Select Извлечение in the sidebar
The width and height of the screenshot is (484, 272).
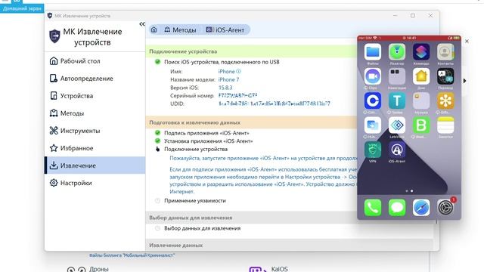95,165
